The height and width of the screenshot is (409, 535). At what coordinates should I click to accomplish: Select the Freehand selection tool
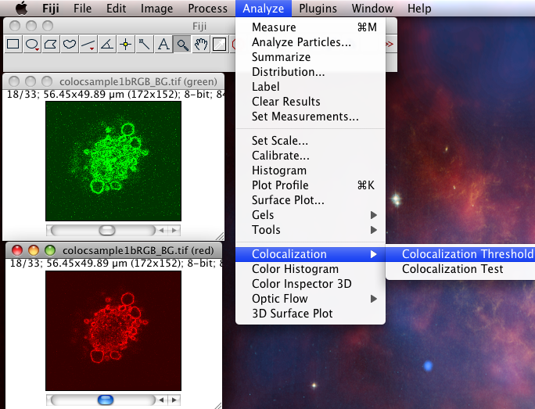[70, 45]
